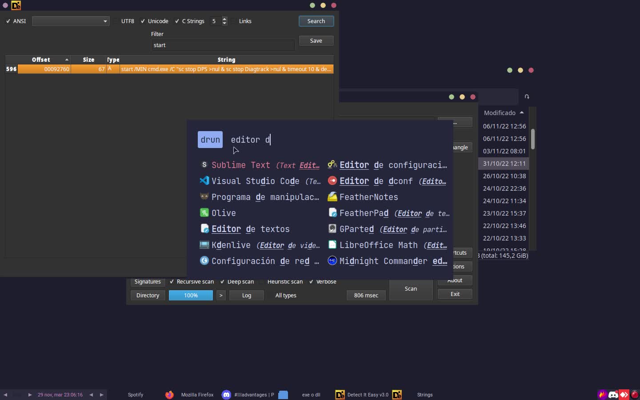This screenshot has width=640, height=400.
Task: Open the Olive video editor entry
Action: pyautogui.click(x=224, y=213)
